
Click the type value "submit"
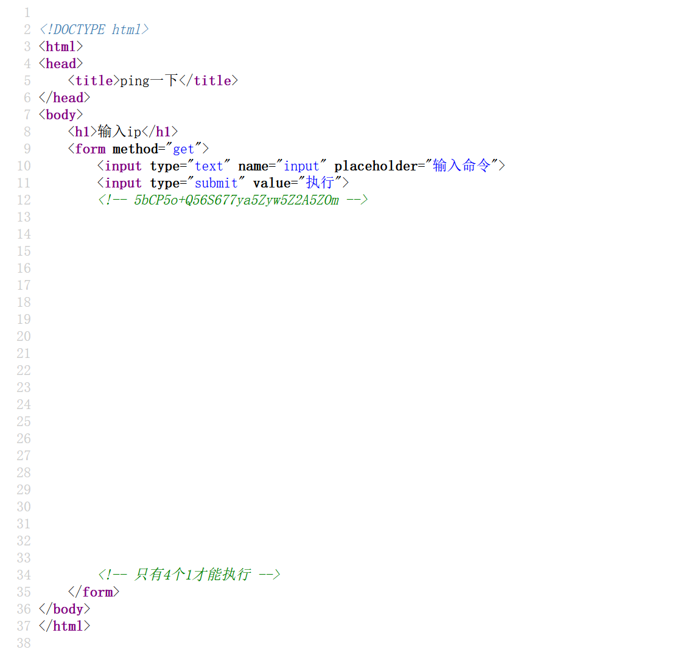tap(216, 183)
